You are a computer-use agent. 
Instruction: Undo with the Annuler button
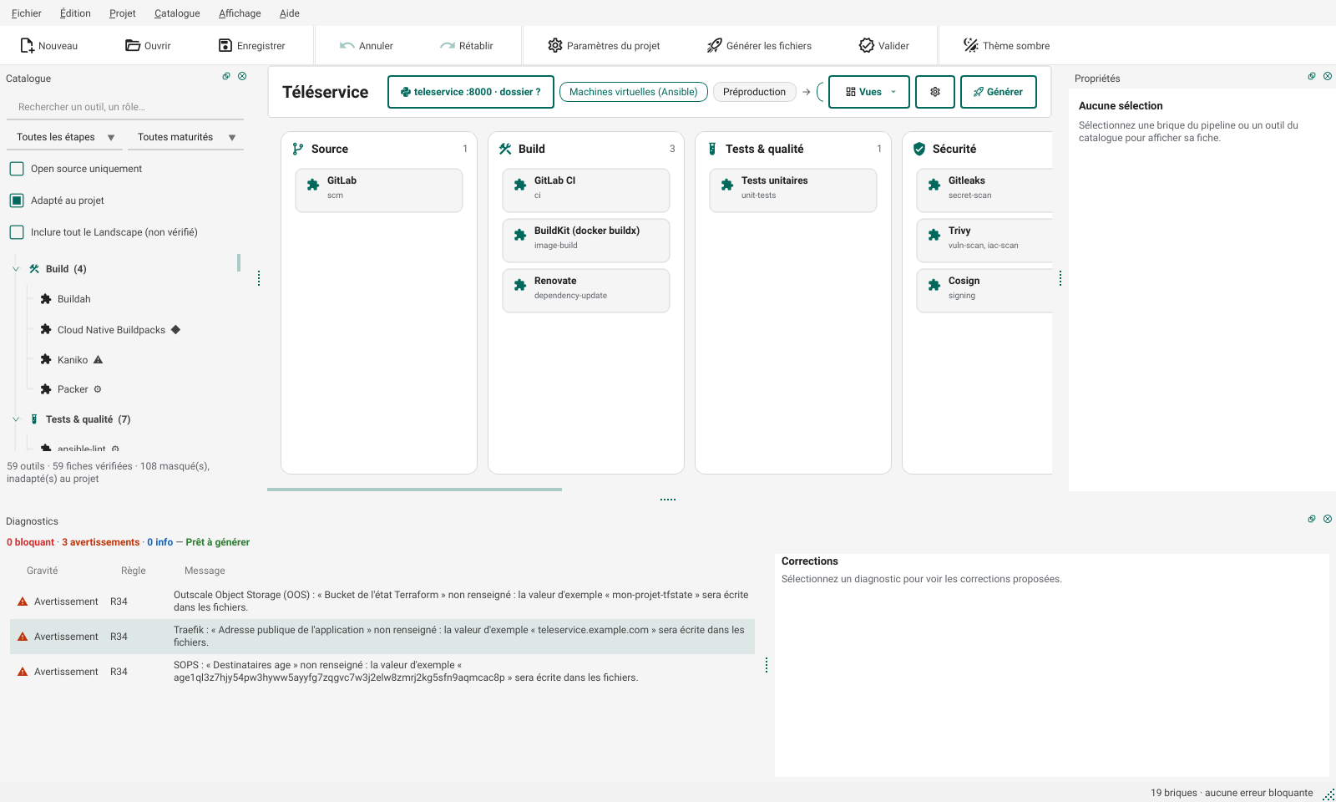coord(366,46)
